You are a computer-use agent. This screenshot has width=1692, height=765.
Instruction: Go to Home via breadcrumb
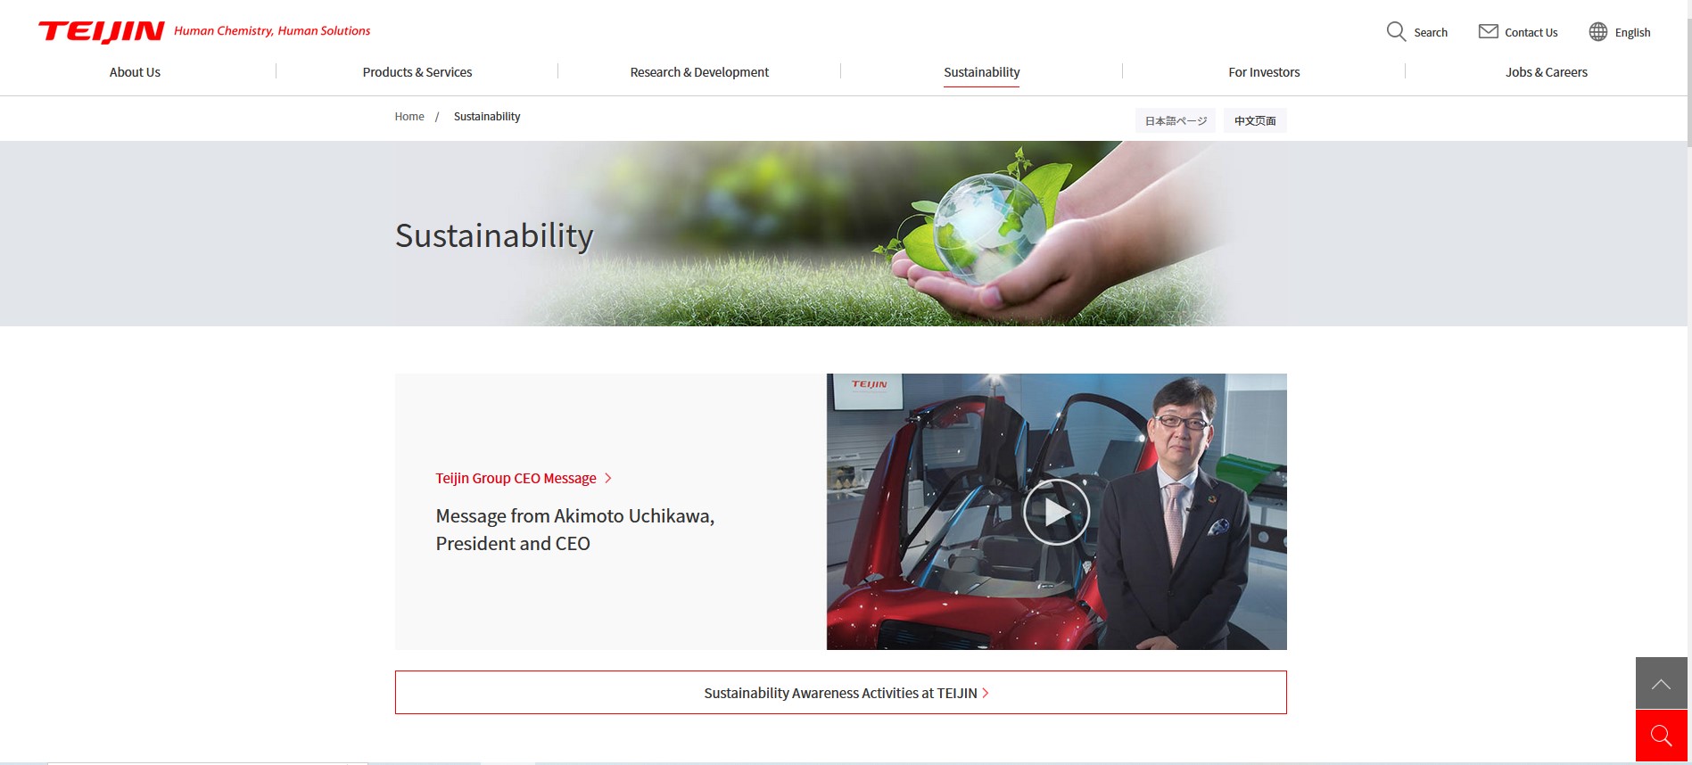409,117
